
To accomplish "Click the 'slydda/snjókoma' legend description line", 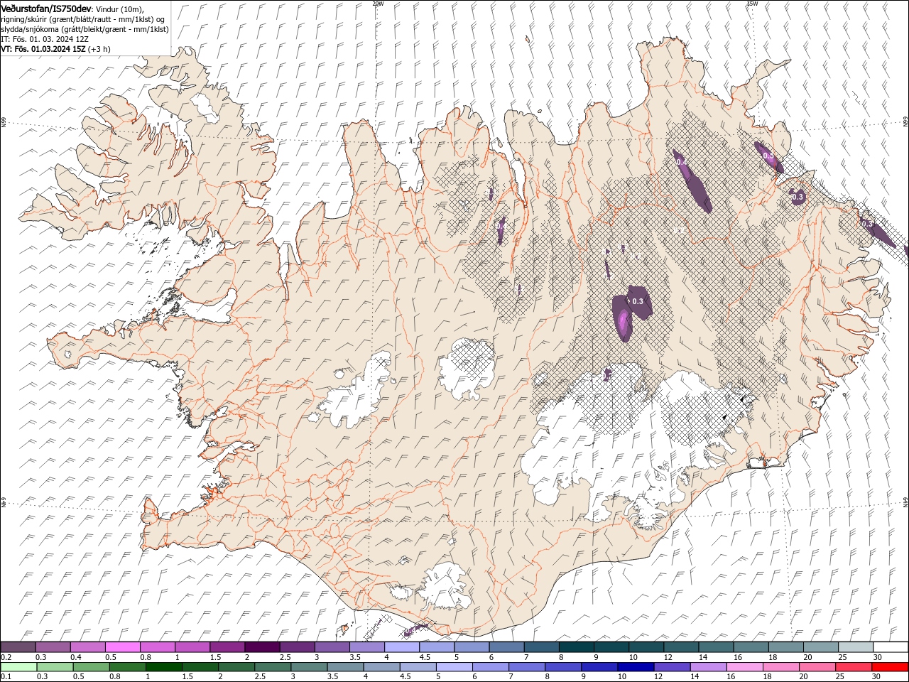I will 85,29.
